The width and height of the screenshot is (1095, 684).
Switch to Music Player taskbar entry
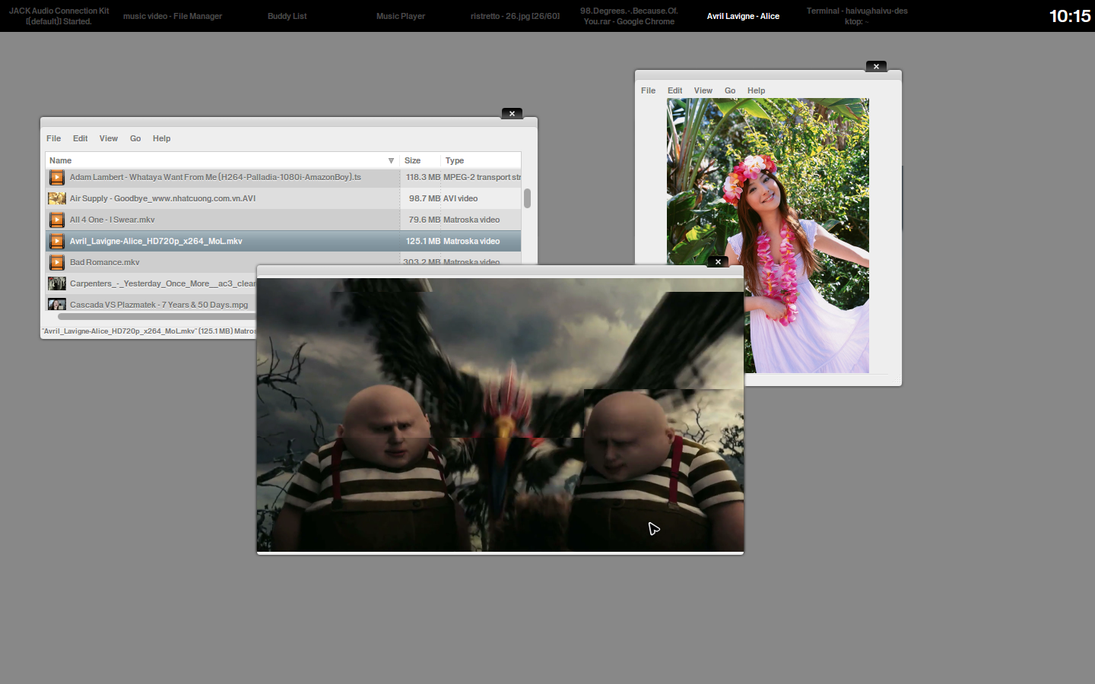(x=401, y=16)
